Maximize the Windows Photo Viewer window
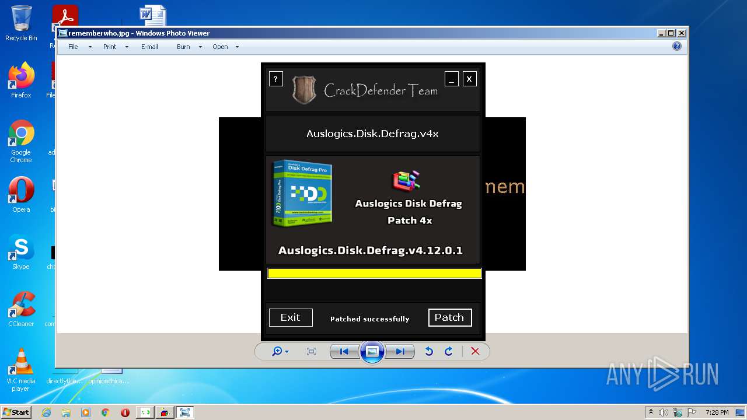This screenshot has width=747, height=420. 671,33
